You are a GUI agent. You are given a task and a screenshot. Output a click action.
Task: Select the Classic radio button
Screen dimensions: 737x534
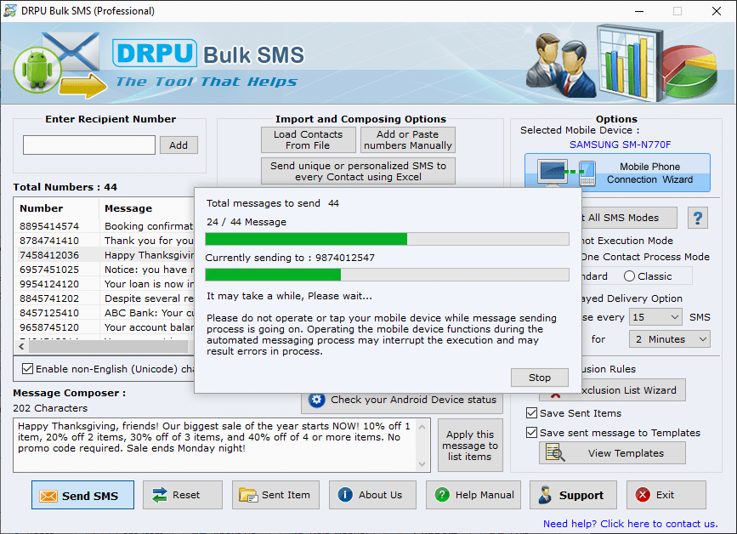coord(629,276)
